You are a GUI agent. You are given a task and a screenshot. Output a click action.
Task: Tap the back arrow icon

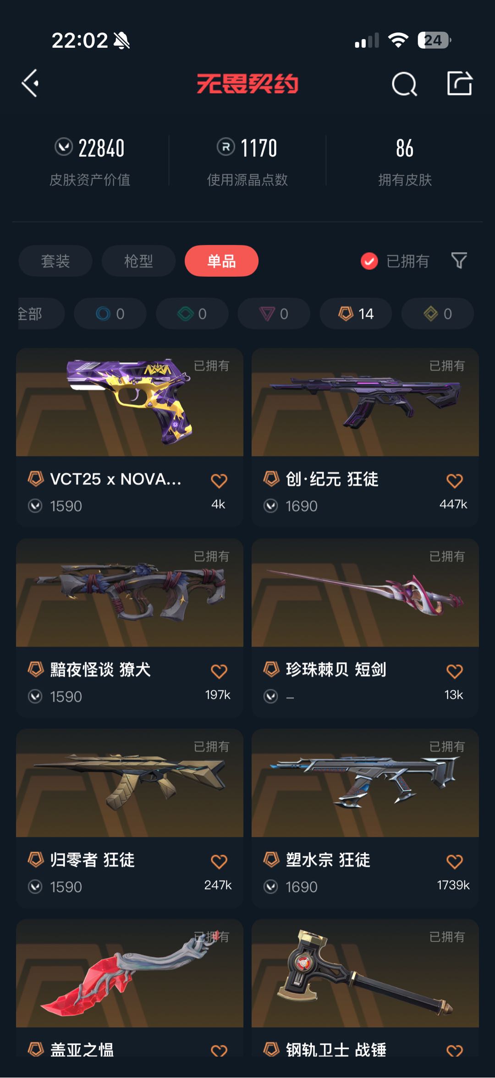coord(30,84)
